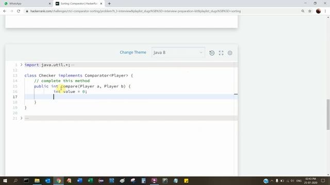Click the volume icon in system tray
Viewport: 330px width, 185px height.
pos(292,181)
